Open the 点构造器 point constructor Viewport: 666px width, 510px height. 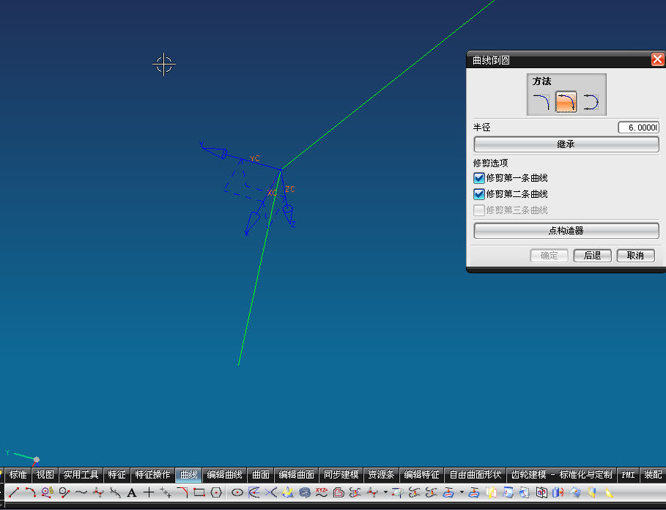(x=566, y=231)
